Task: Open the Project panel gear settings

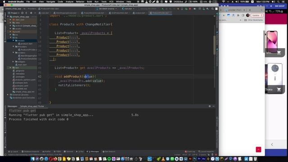Action: tap(31, 13)
